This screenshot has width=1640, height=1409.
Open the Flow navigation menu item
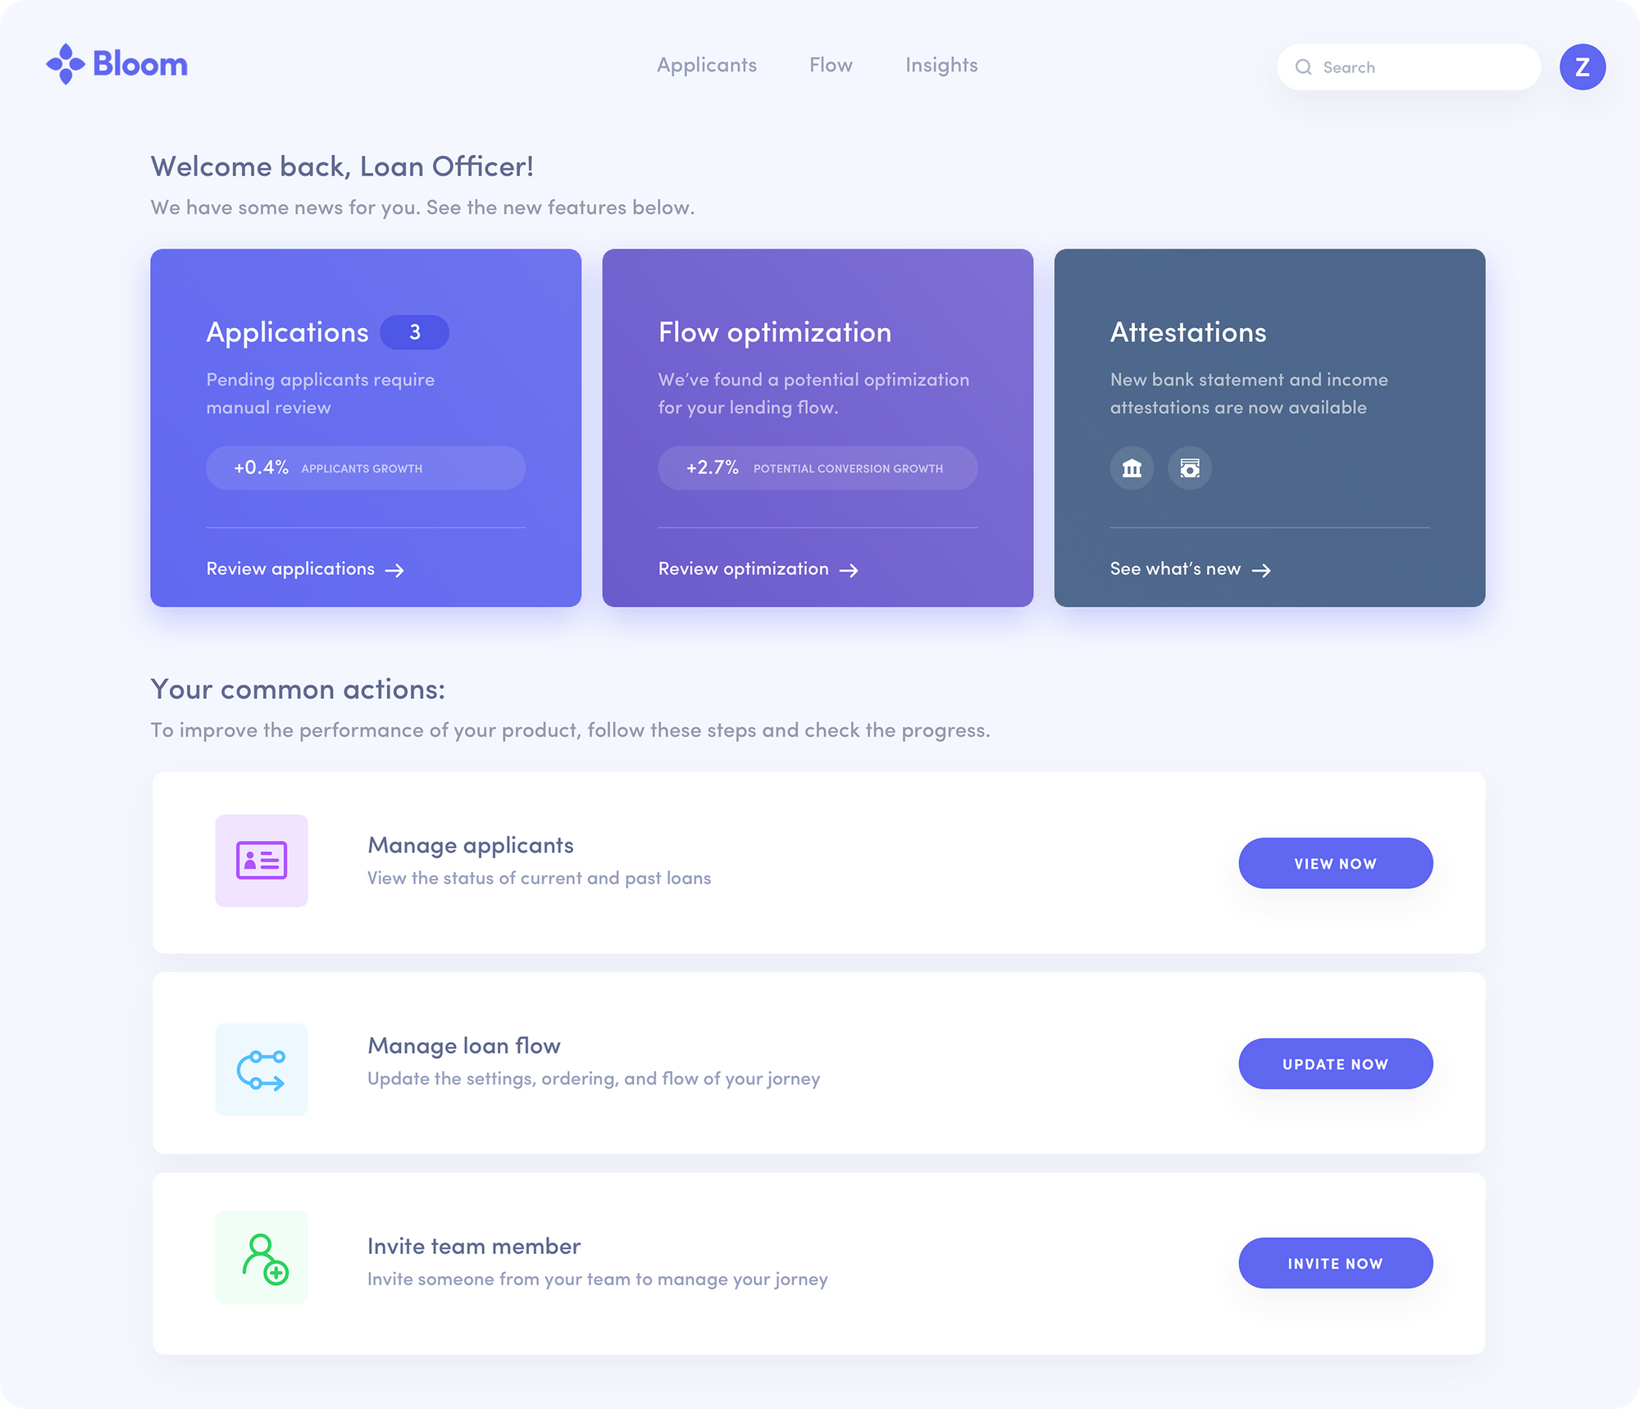831,64
